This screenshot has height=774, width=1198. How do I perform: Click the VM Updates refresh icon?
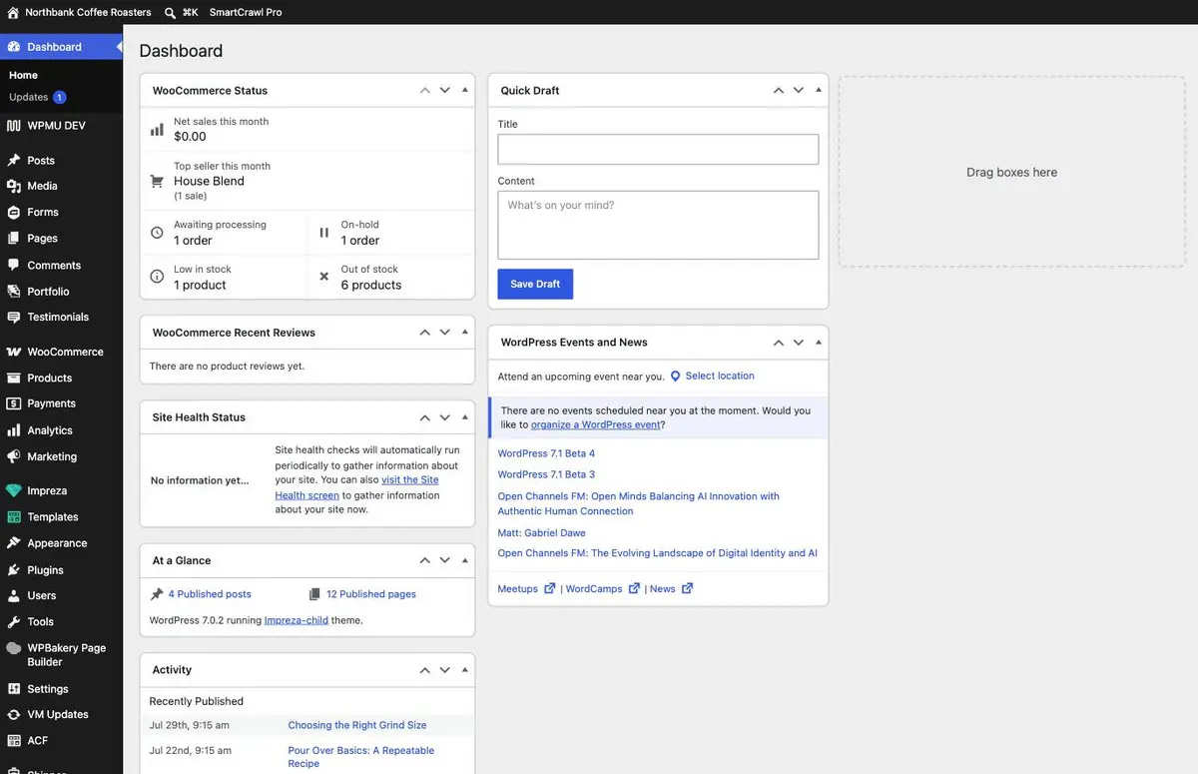tap(13, 714)
